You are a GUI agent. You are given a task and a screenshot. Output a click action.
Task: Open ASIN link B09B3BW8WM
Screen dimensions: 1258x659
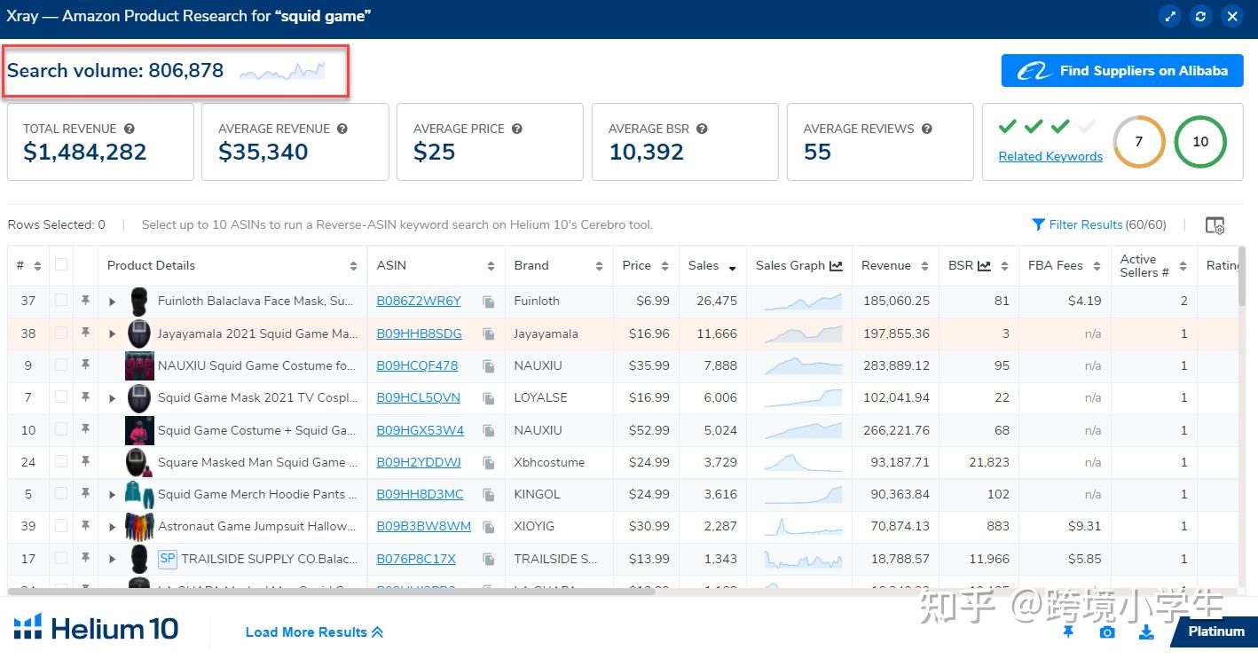coord(423,526)
